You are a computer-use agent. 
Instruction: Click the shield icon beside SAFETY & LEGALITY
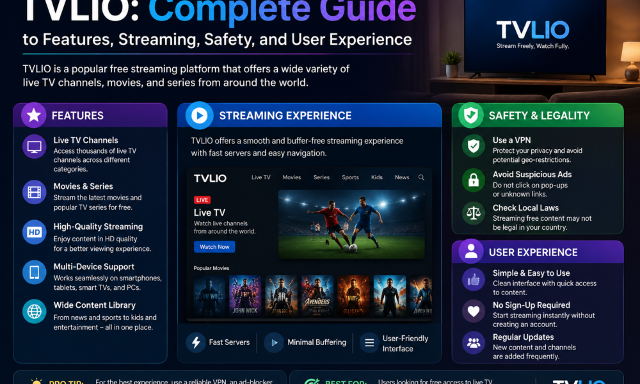pyautogui.click(x=471, y=115)
